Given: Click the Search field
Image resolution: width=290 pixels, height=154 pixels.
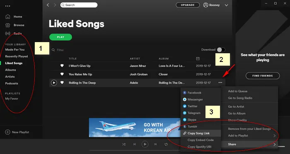Looking at the screenshot, I should [79, 5].
